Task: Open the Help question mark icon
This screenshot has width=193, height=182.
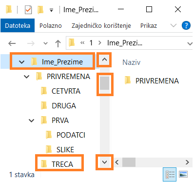Action: [x=186, y=25]
